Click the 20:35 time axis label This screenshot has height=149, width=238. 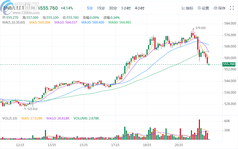tap(179, 145)
